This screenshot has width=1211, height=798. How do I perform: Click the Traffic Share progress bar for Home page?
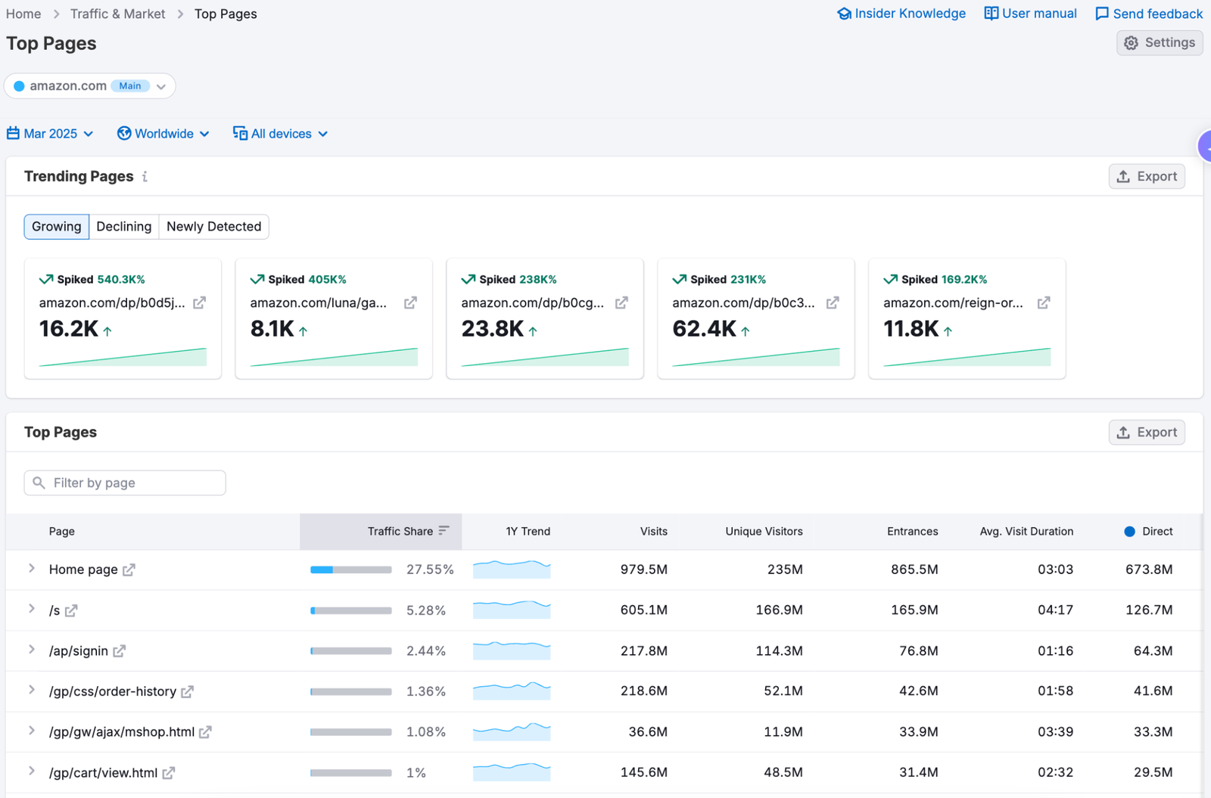[350, 569]
